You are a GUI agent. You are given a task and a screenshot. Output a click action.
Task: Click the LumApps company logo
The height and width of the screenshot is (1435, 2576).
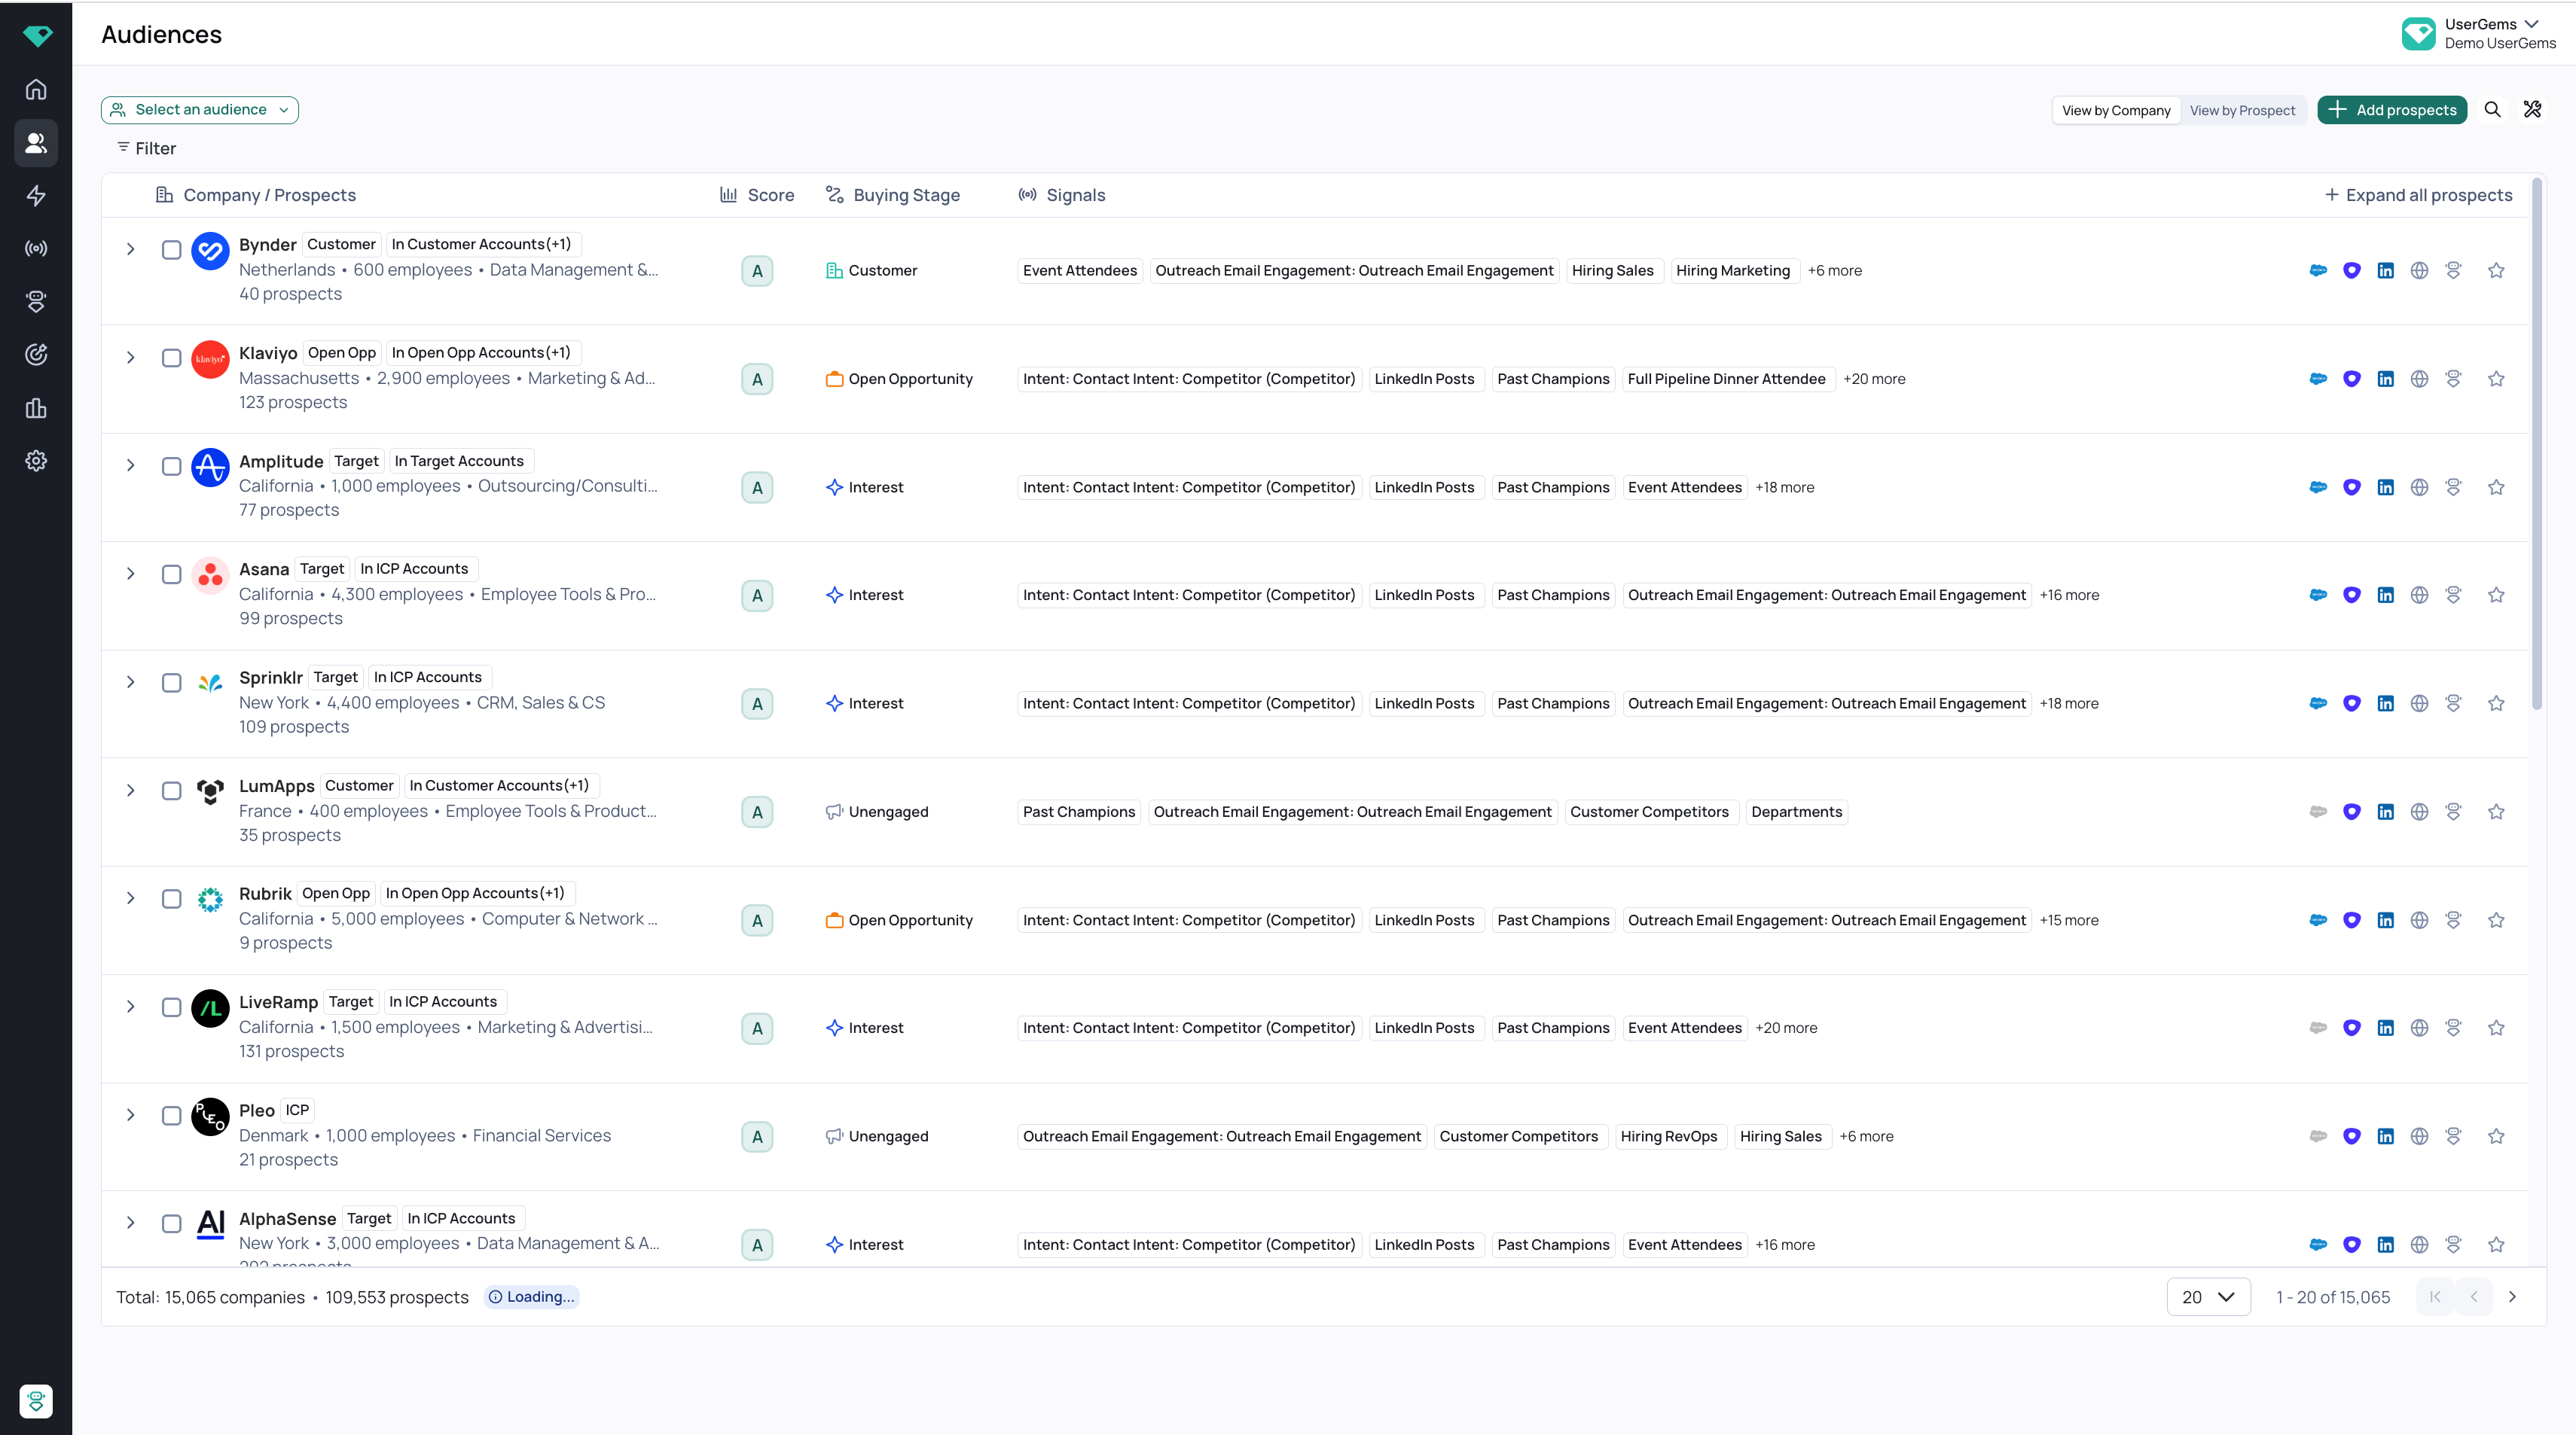pos(210,791)
